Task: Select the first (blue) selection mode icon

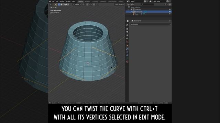Action: pyautogui.click(x=59, y=4)
